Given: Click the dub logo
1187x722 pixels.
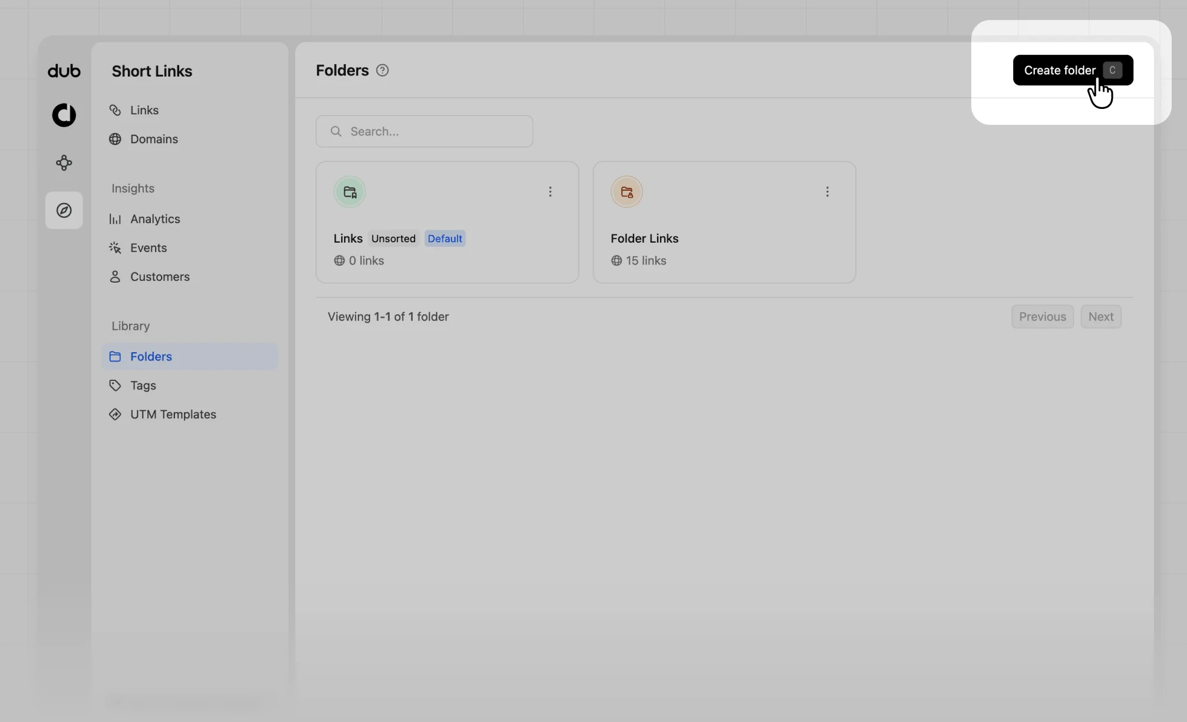Looking at the screenshot, I should coord(64,71).
